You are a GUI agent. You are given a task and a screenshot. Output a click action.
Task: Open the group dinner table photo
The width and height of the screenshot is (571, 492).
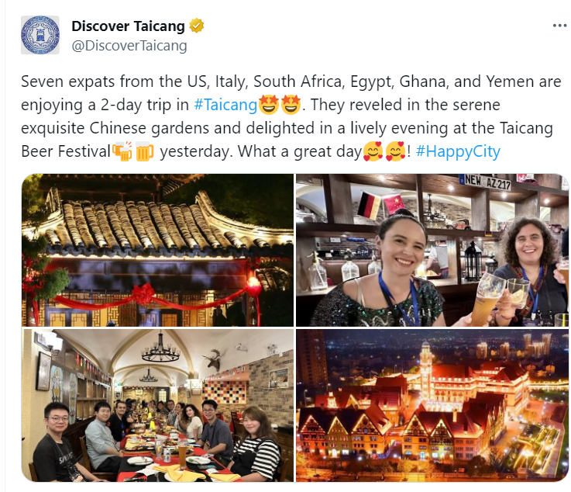[157, 405]
